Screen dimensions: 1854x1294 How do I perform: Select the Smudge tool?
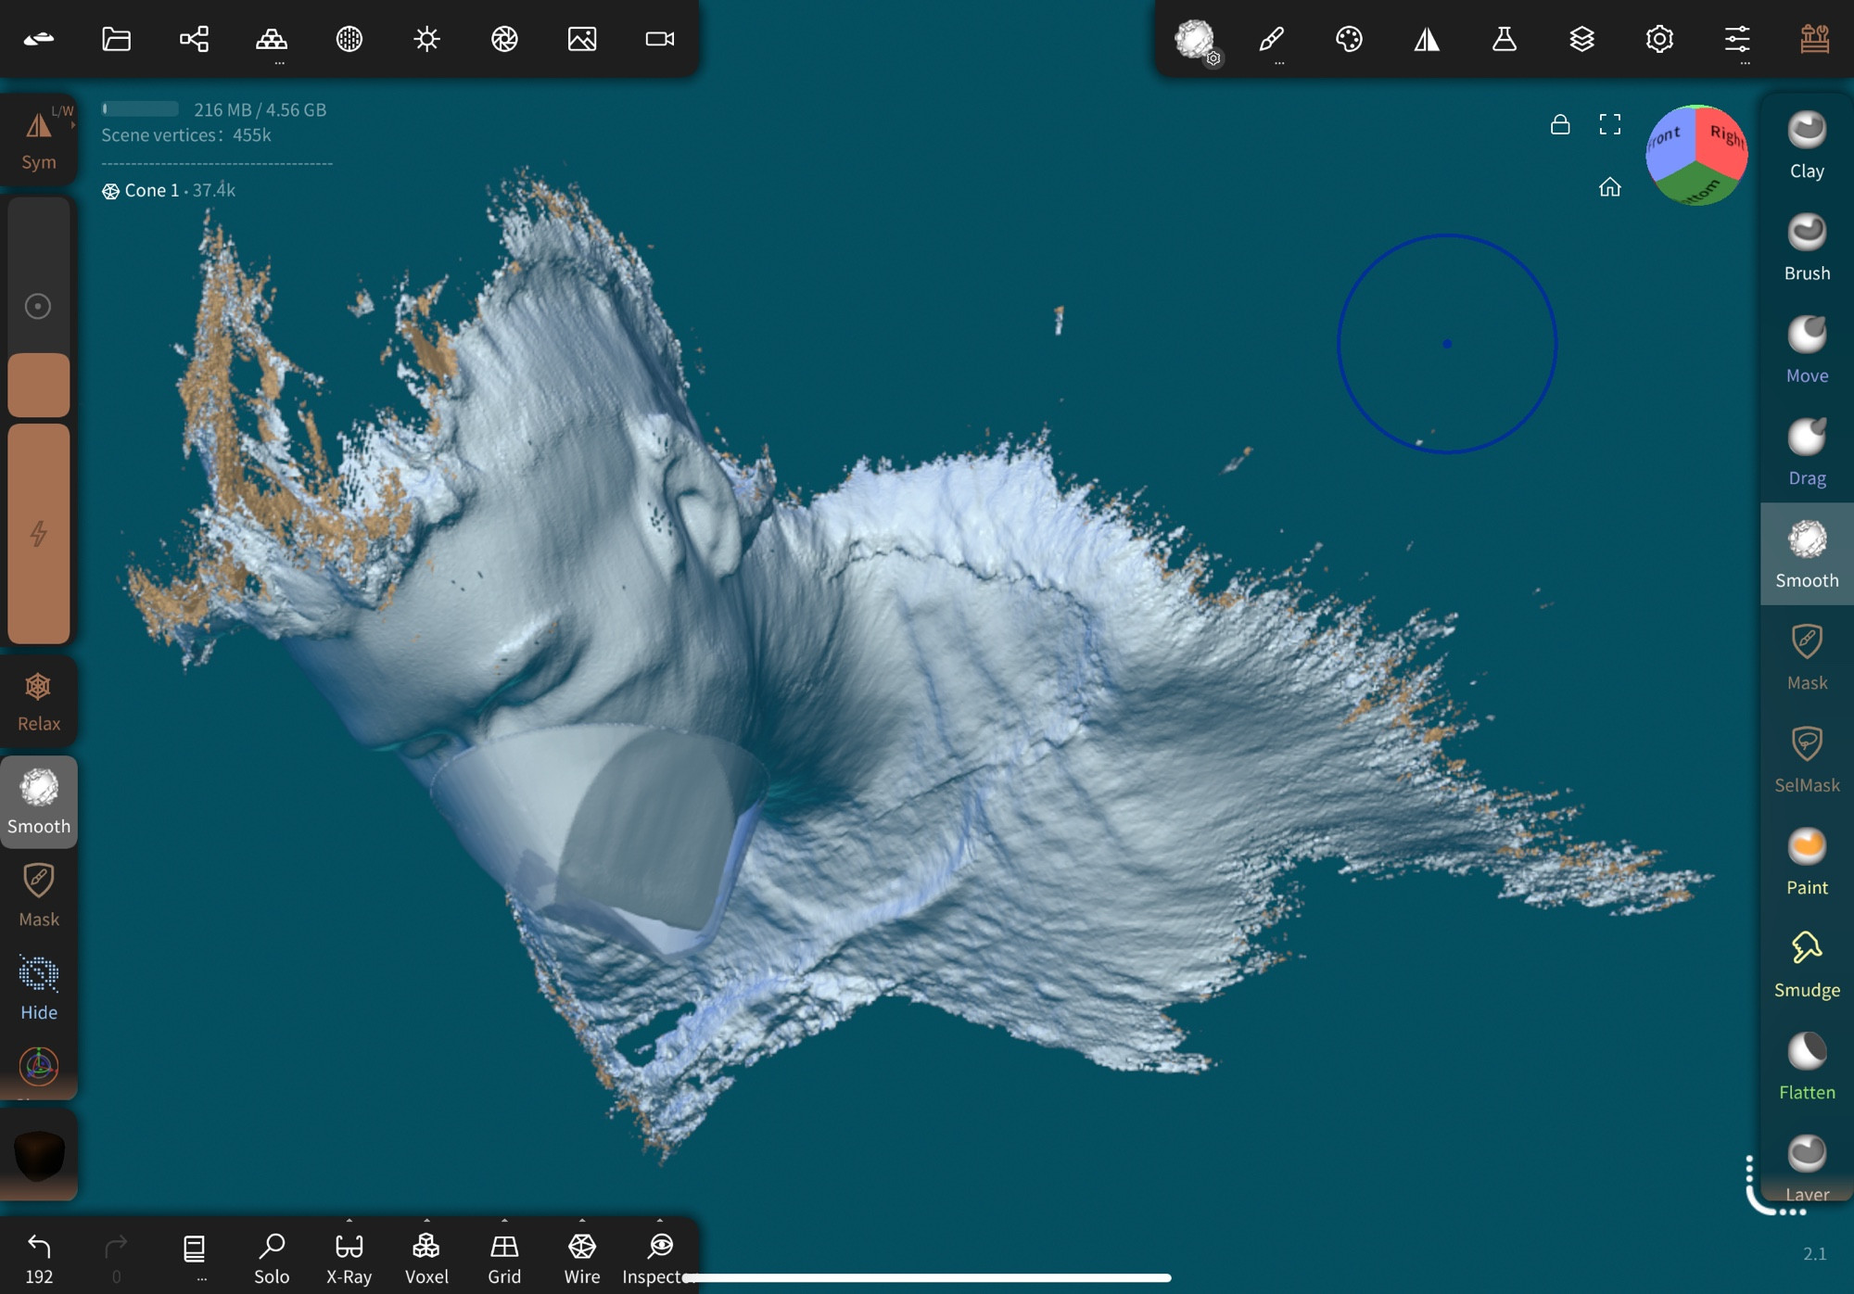[x=1807, y=964]
